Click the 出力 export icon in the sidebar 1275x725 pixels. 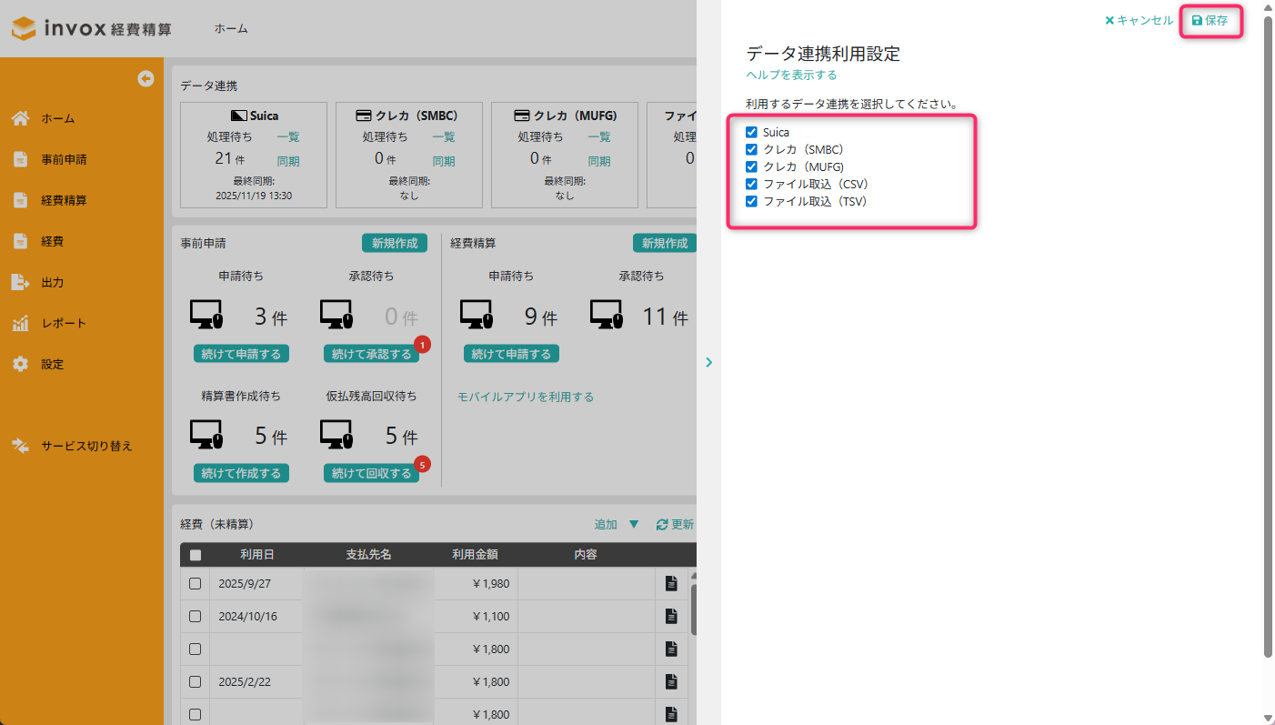(20, 282)
